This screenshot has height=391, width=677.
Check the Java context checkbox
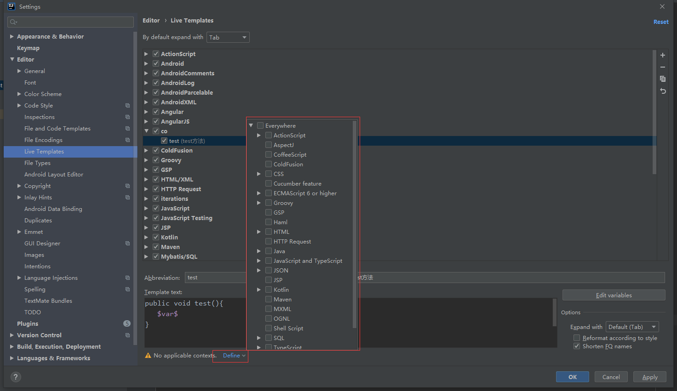[269, 251]
